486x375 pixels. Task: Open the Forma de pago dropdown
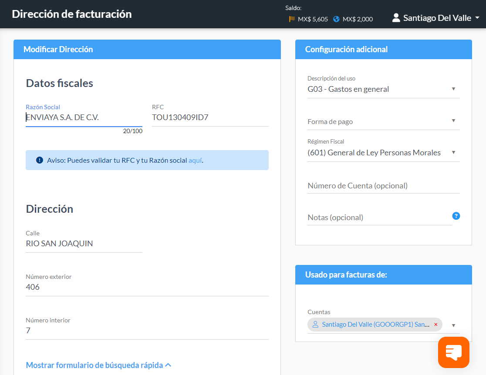pos(383,121)
